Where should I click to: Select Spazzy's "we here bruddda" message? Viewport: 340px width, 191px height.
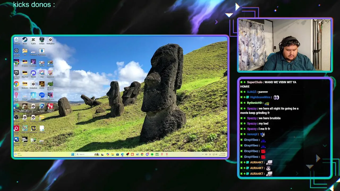pos(260,118)
